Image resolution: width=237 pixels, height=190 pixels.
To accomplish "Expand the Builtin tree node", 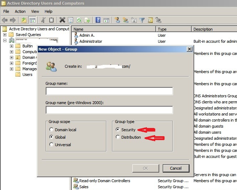I will point(11,46).
